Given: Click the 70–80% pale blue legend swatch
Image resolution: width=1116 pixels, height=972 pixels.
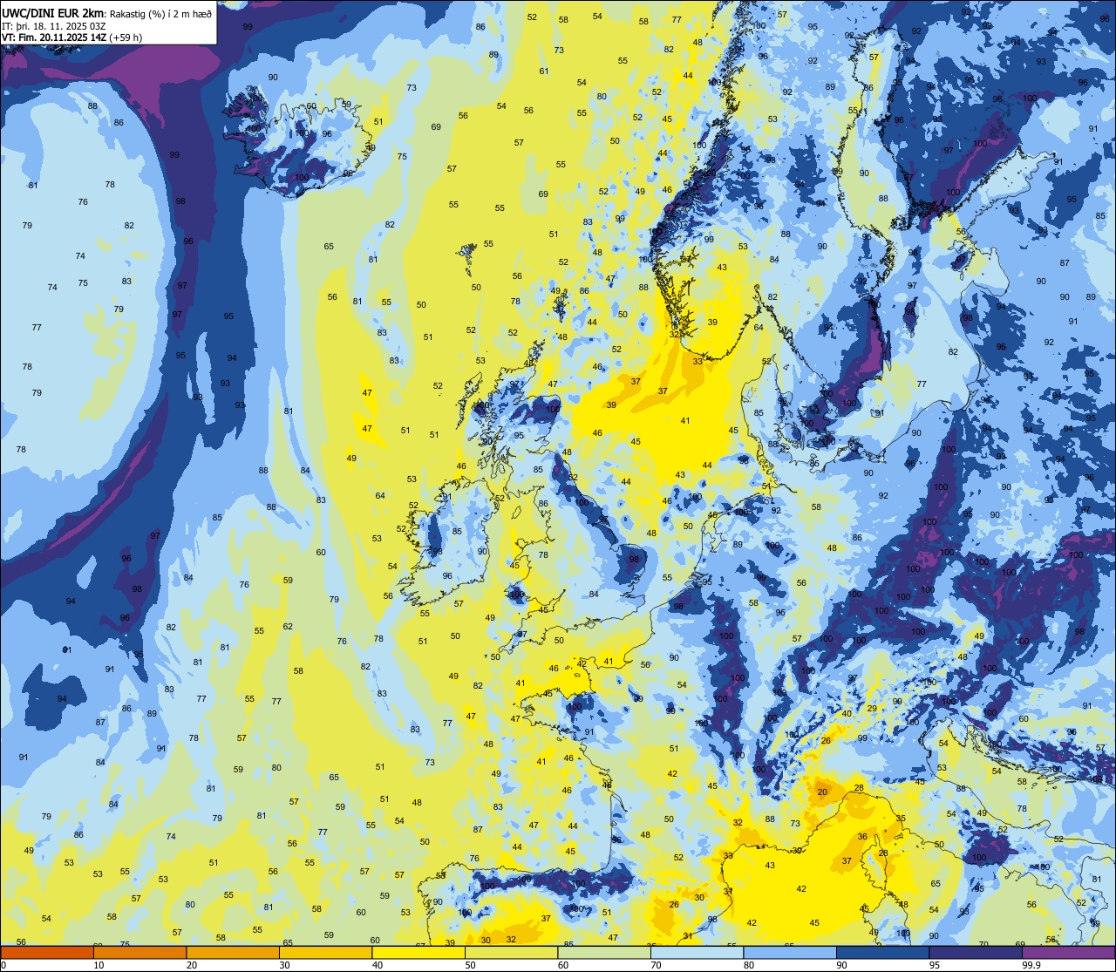Looking at the screenshot, I should click(x=697, y=952).
